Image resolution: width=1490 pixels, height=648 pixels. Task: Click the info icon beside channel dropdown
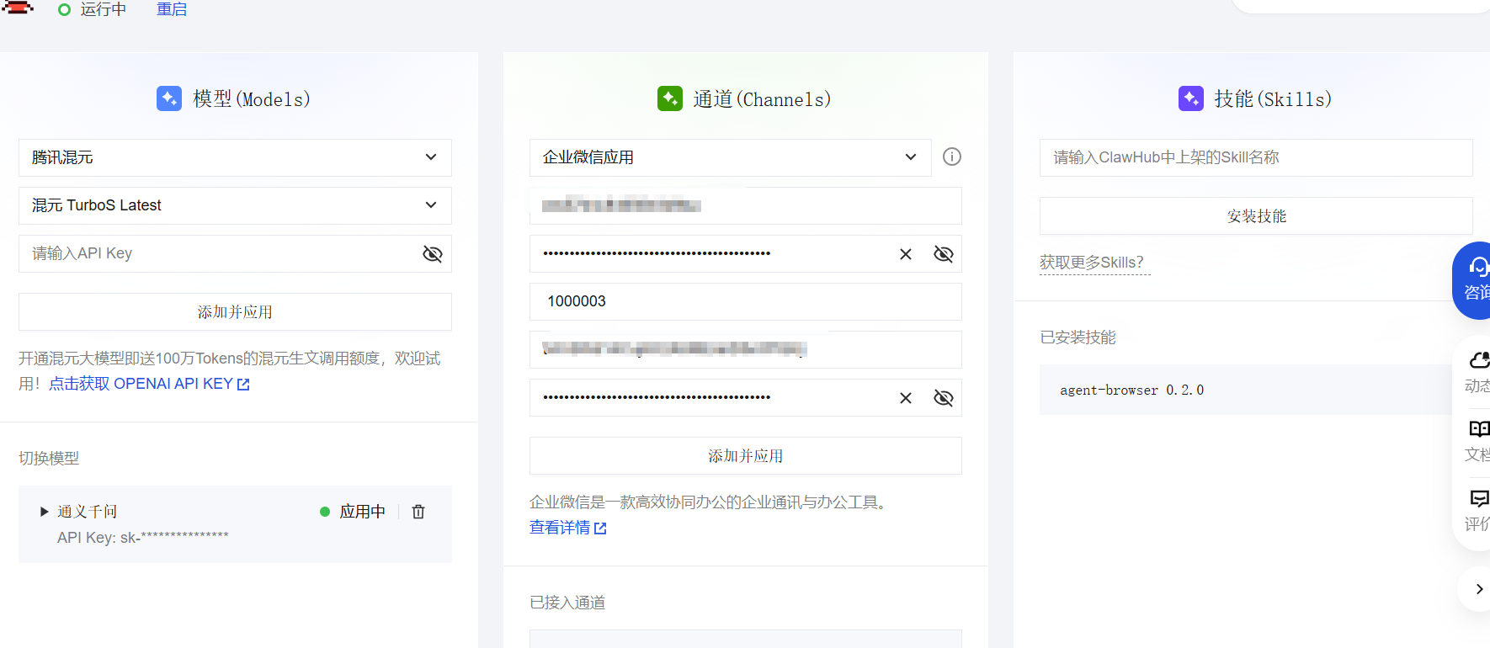pos(952,157)
